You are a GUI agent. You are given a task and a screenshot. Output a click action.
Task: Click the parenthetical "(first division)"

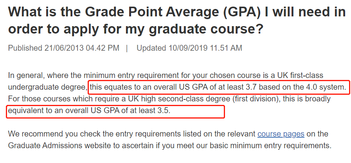click(x=256, y=99)
